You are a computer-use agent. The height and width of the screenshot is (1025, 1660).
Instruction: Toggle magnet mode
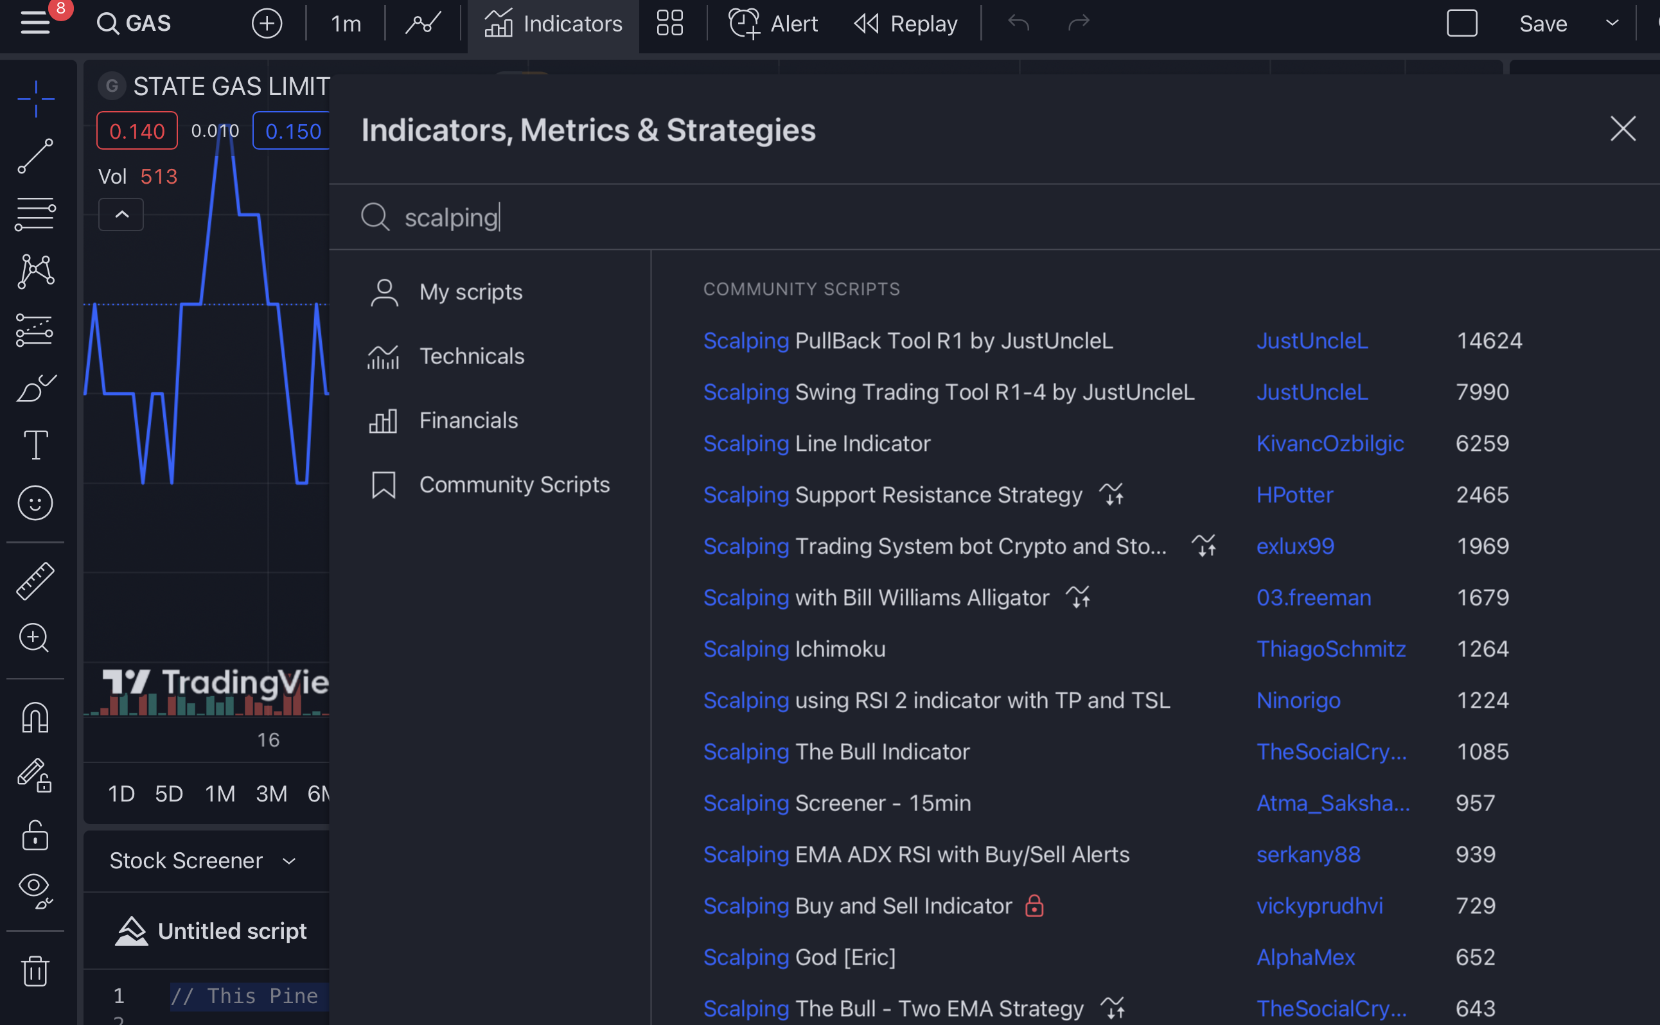pos(35,717)
